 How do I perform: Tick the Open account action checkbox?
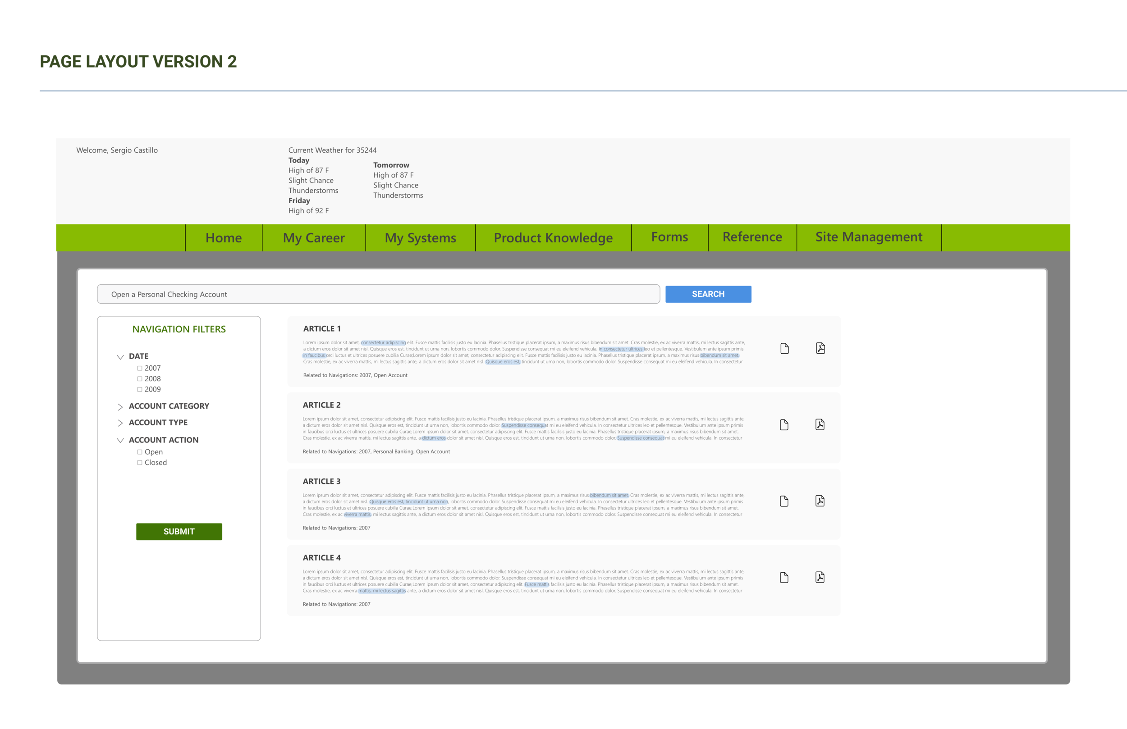[140, 452]
